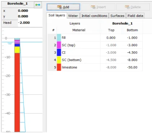Select the limestone material name
152x133 pixels.
(x=69, y=67)
